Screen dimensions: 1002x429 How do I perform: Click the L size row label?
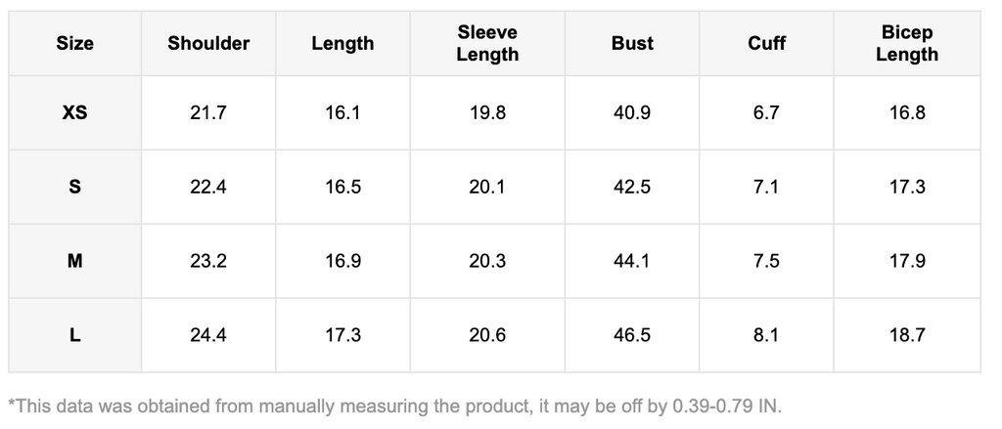coord(75,335)
